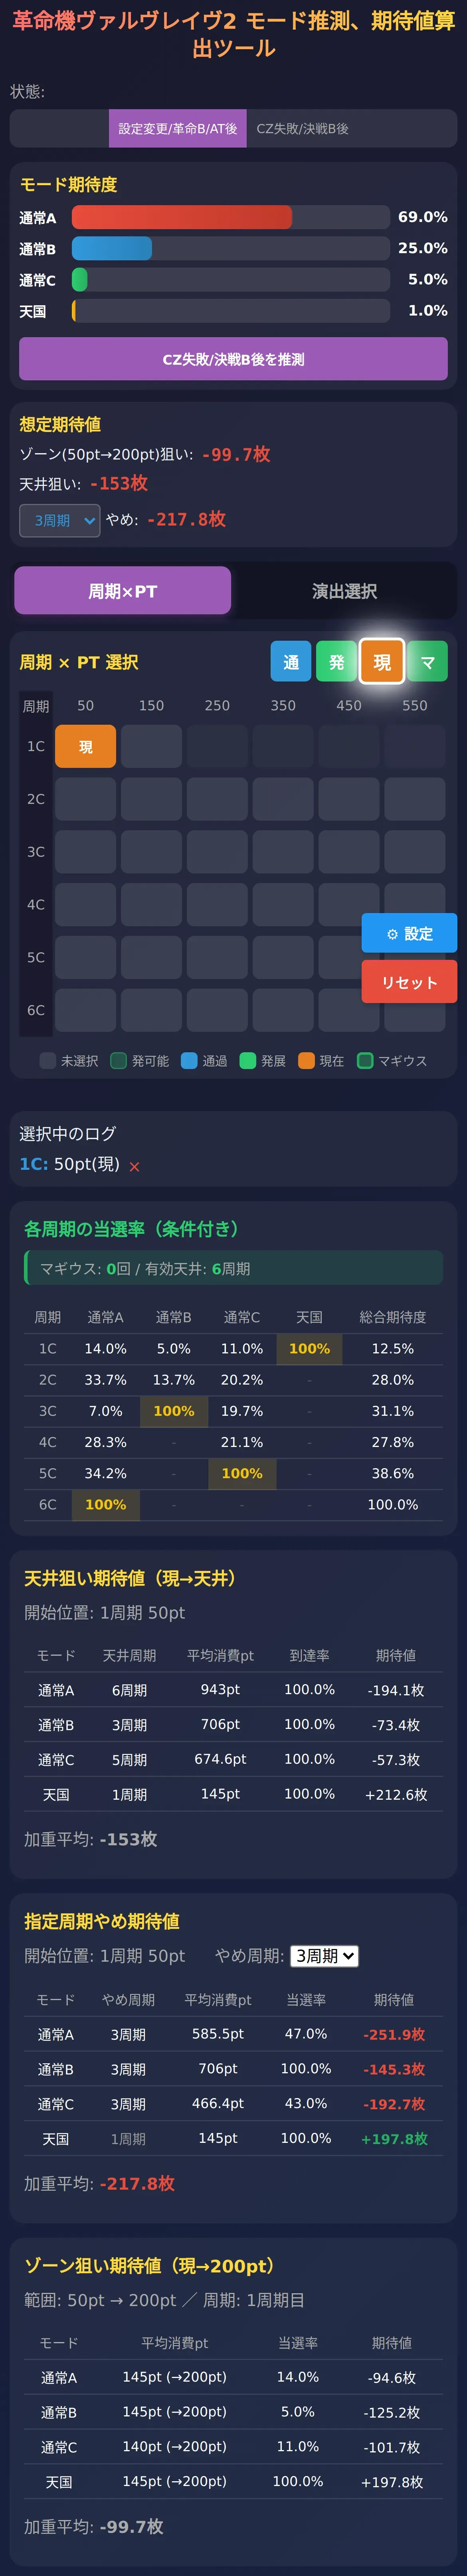Select the blue 通 mode button
The height and width of the screenshot is (2576, 467).
point(291,662)
